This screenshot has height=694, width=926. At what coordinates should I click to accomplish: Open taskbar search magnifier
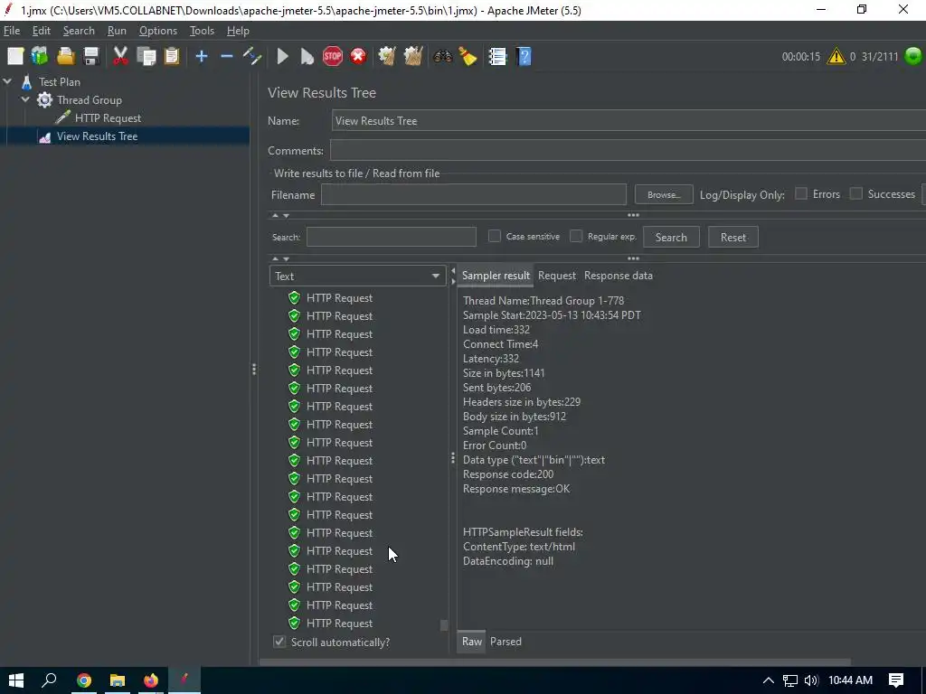click(50, 680)
